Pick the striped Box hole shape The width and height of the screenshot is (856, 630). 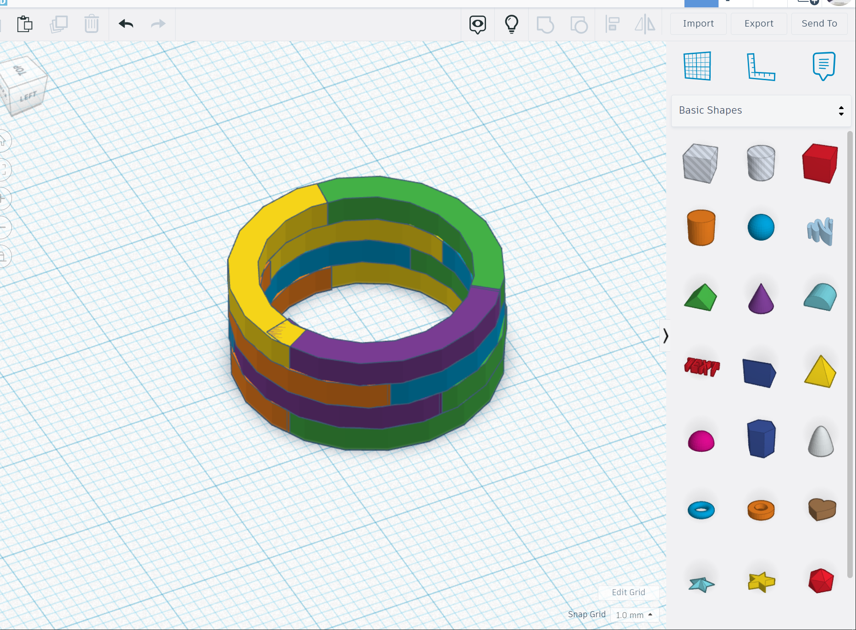(700, 163)
